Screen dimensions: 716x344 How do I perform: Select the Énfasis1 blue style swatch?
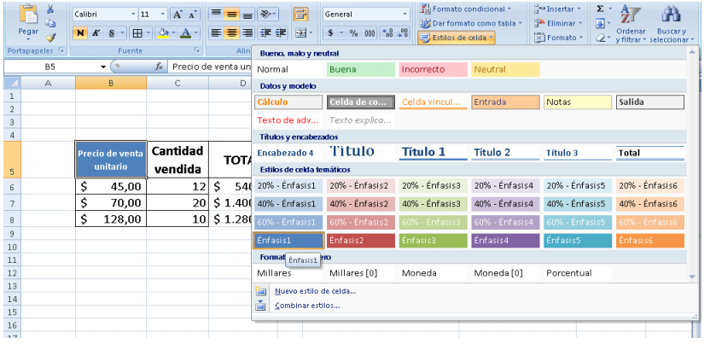coord(288,241)
